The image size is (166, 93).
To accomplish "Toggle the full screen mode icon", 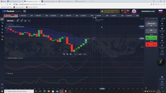I will click(162, 83).
